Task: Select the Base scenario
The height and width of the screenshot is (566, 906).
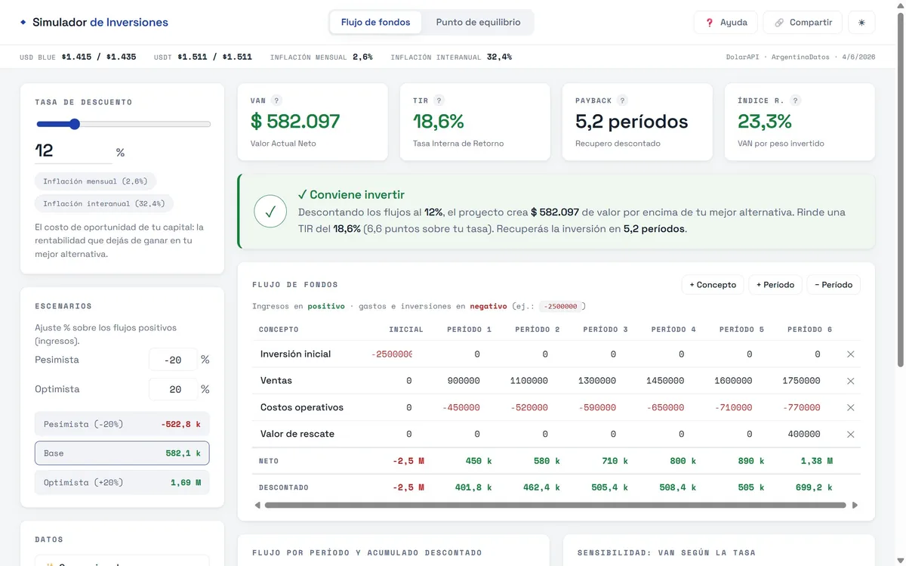Action: (122, 453)
